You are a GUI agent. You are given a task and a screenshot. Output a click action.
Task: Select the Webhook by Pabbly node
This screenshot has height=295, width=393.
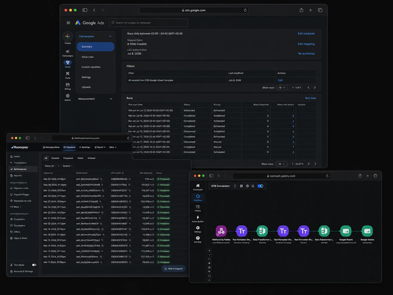point(221,231)
